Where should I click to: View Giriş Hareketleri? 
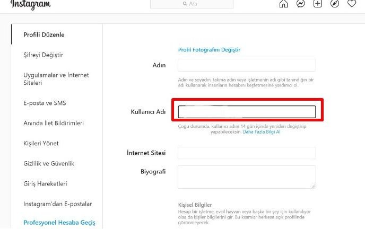45,183
